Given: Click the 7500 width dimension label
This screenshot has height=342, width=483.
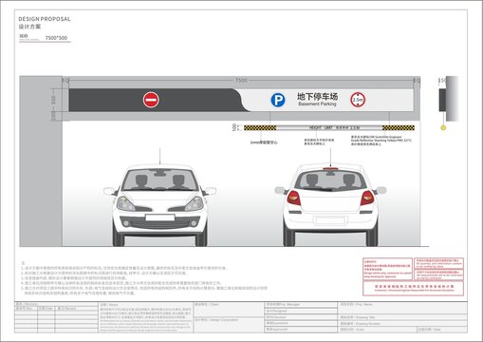Looking at the screenshot, I should pyautogui.click(x=241, y=81).
